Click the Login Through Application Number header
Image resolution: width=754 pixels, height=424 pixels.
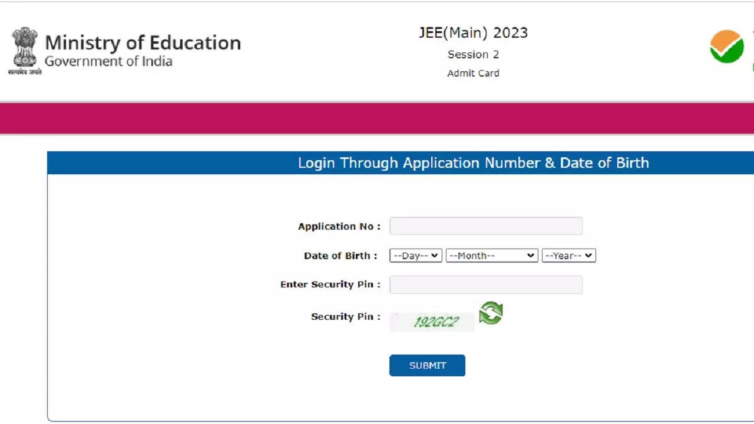pyautogui.click(x=473, y=163)
